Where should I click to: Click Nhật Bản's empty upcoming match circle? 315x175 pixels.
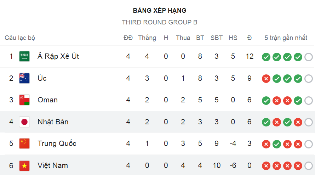pyautogui.click(x=309, y=122)
